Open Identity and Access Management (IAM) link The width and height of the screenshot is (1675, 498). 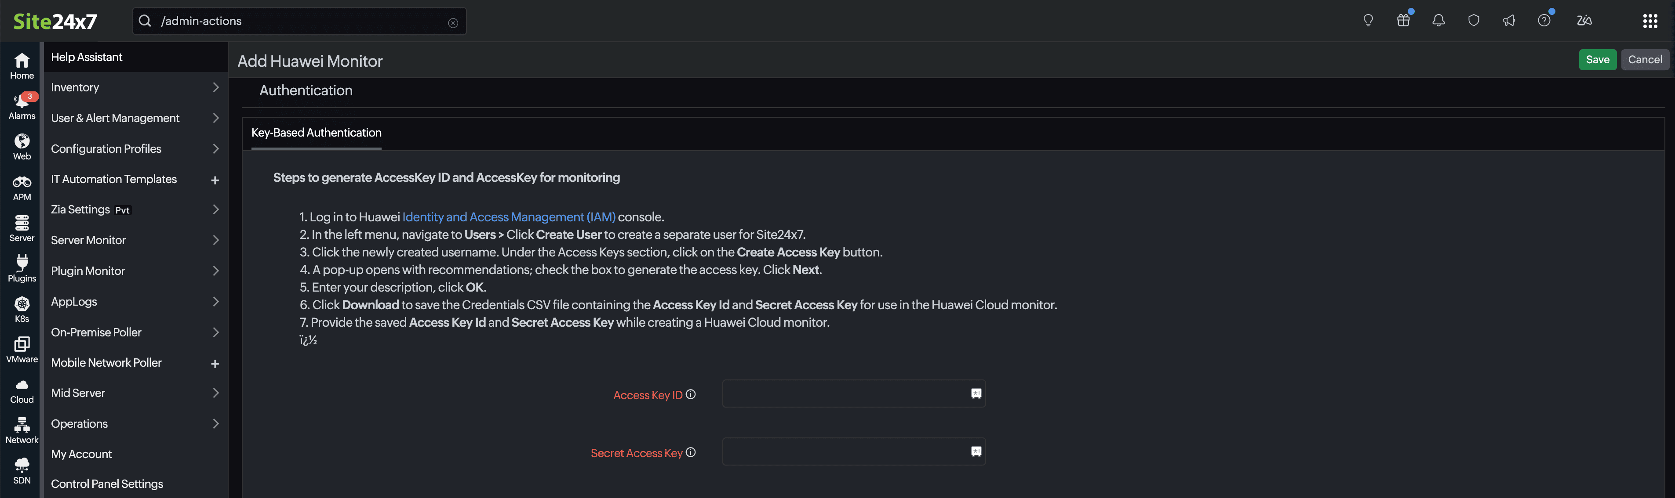pyautogui.click(x=509, y=217)
